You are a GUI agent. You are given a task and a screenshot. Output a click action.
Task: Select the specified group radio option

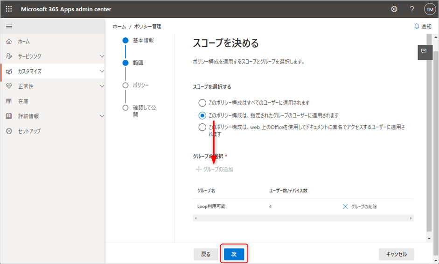pyautogui.click(x=202, y=115)
